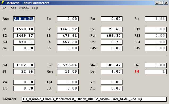Click the Mmd field showing 509.47
169x104 pixels.
pos(112,65)
